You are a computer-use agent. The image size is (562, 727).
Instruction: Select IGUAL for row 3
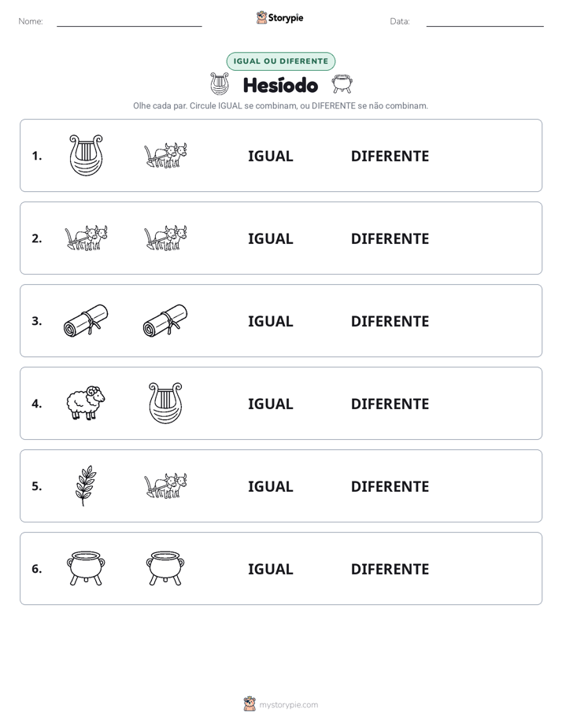pos(270,321)
